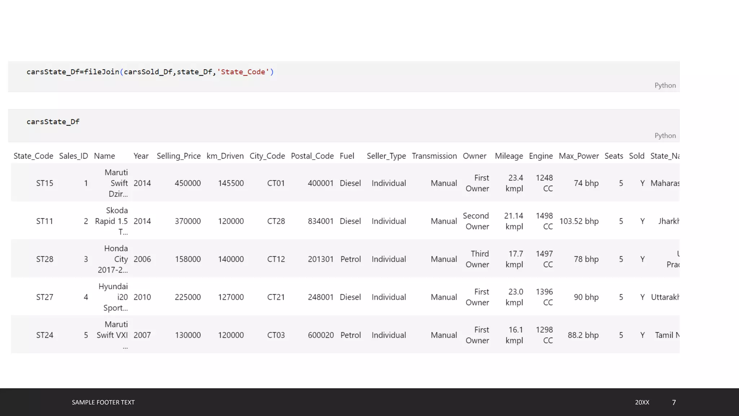Click the State_Code column header
Screen dimensions: 739x416
[x=33, y=156]
